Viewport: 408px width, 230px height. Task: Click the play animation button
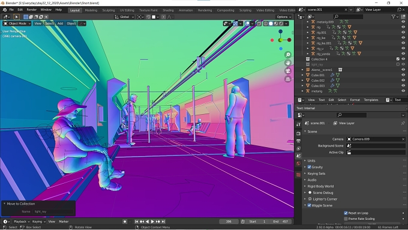point(152,222)
